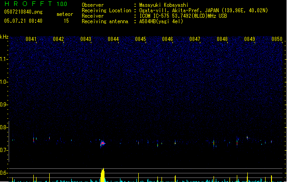
Task: Click the 0845 time label
Action: coord(140,39)
